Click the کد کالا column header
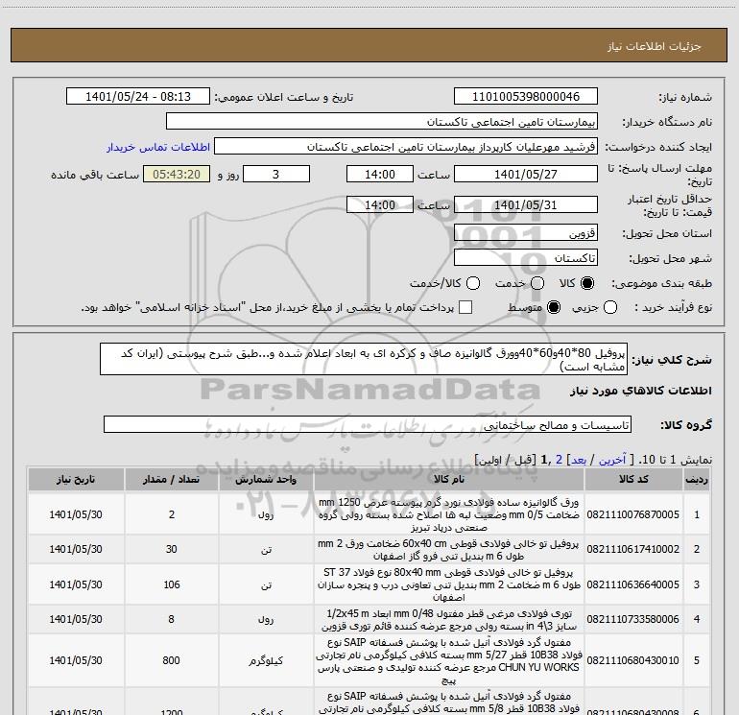 point(633,479)
